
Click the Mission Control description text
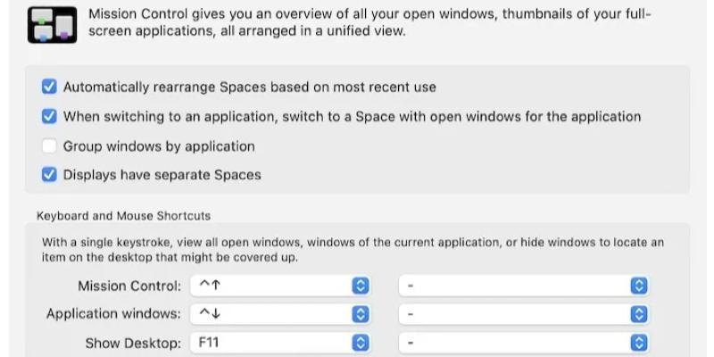coord(369,22)
